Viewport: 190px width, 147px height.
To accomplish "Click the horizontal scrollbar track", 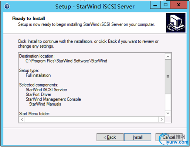I will [x=92, y=120].
